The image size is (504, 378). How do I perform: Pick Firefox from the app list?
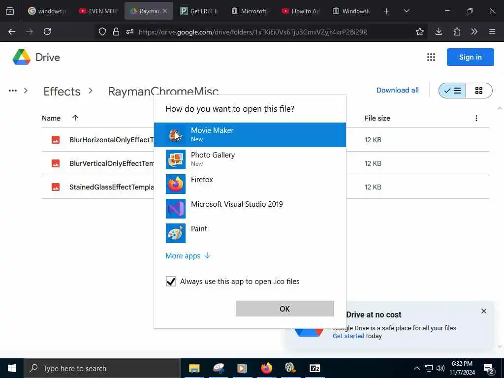250,184
